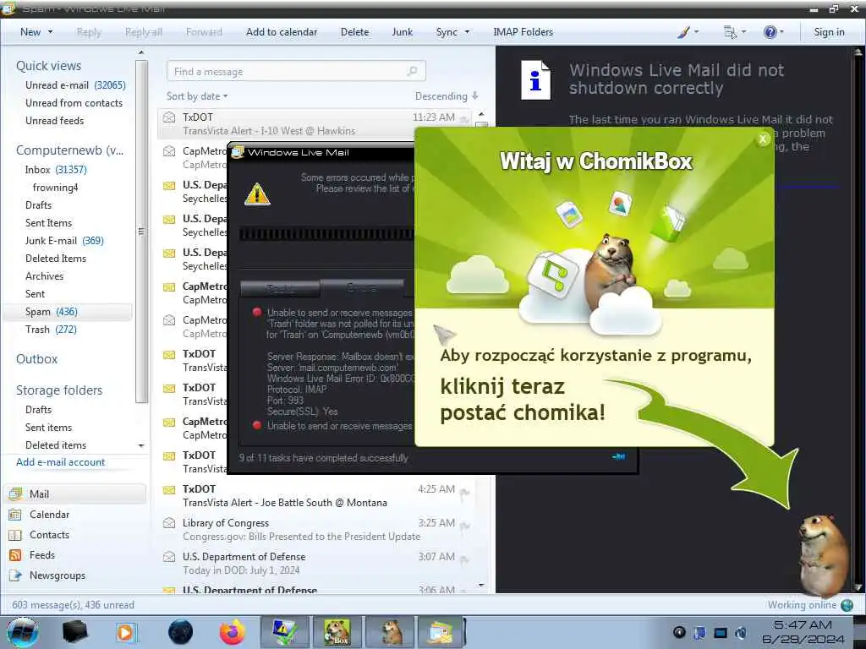Open ChomikBox Box taskbar button
Screen dimensions: 866x649
(337, 632)
